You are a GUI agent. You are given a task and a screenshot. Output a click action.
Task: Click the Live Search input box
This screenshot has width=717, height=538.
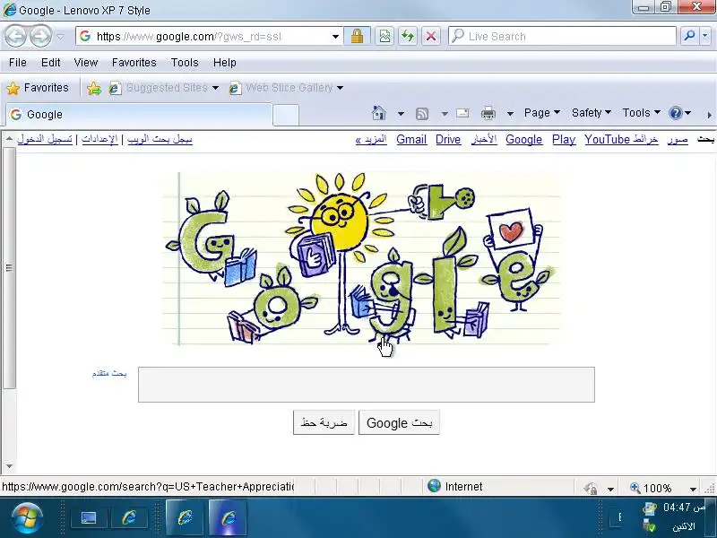click(562, 36)
